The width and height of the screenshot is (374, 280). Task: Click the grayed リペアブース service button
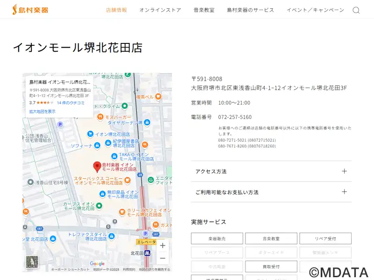217,252
